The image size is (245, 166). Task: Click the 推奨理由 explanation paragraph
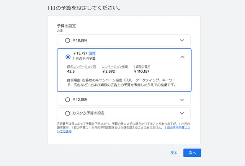point(121,83)
